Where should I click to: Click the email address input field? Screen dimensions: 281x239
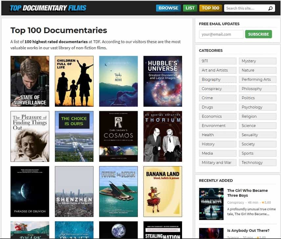point(221,34)
